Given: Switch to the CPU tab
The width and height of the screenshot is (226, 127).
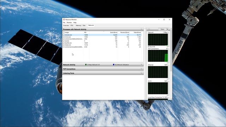Looking at the screenshot, I should click(x=72, y=25).
